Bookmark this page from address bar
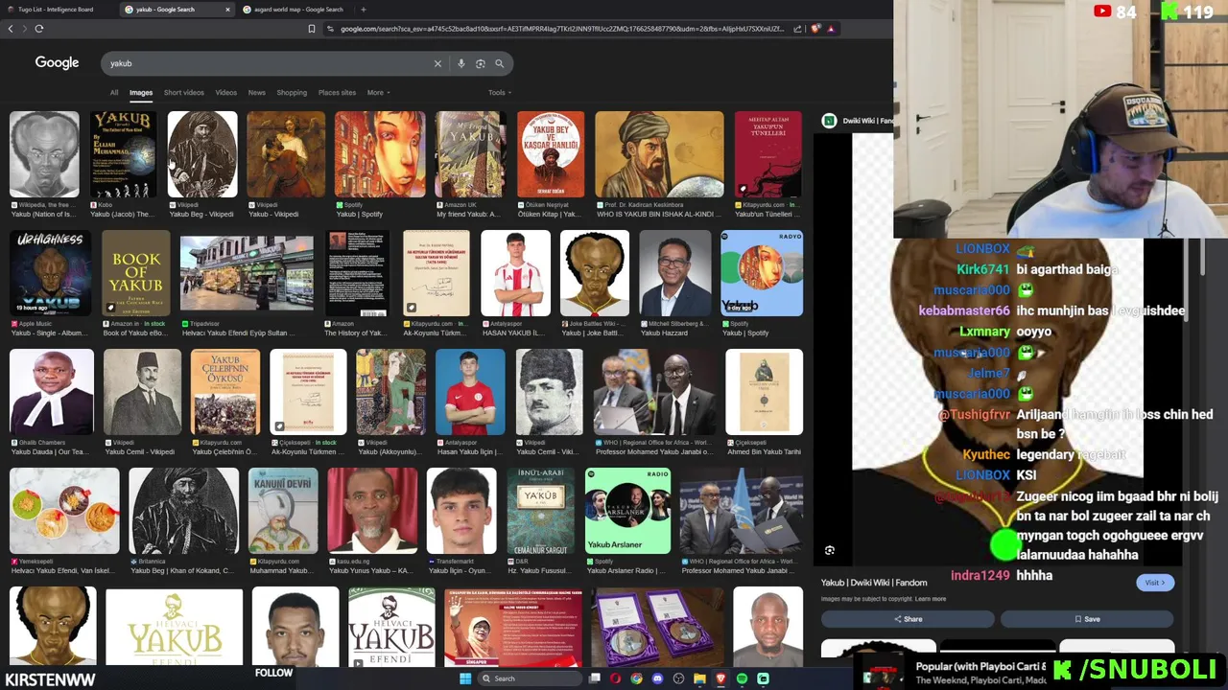This screenshot has width=1228, height=690. 311,29
